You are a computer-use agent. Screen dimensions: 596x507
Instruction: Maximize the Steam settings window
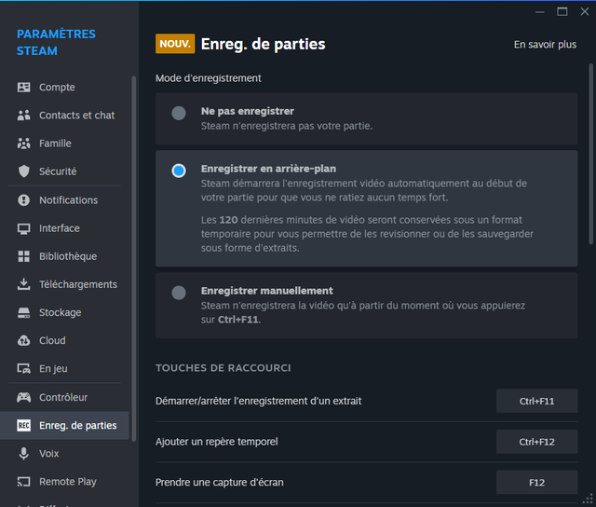562,12
